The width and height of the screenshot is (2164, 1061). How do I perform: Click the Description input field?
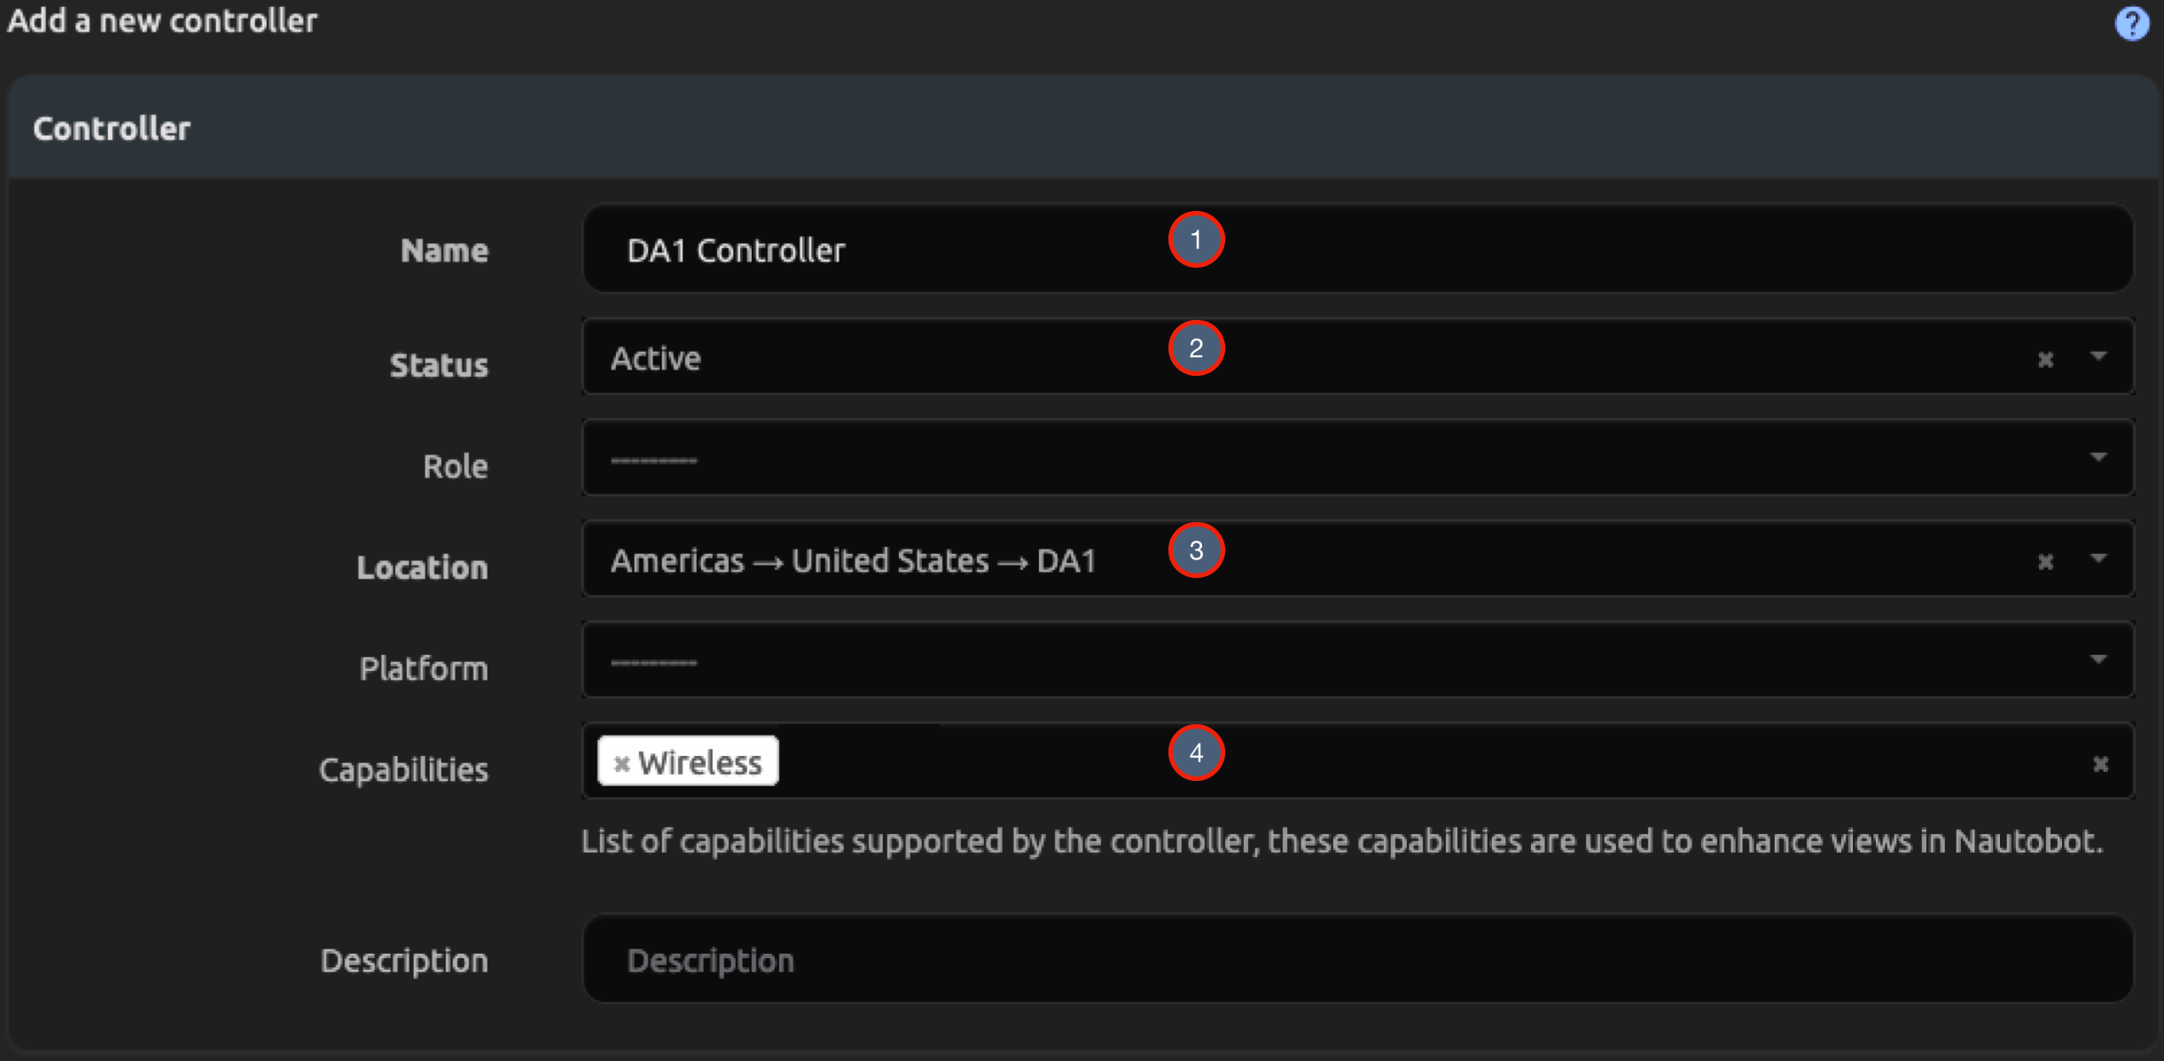pyautogui.click(x=1064, y=959)
